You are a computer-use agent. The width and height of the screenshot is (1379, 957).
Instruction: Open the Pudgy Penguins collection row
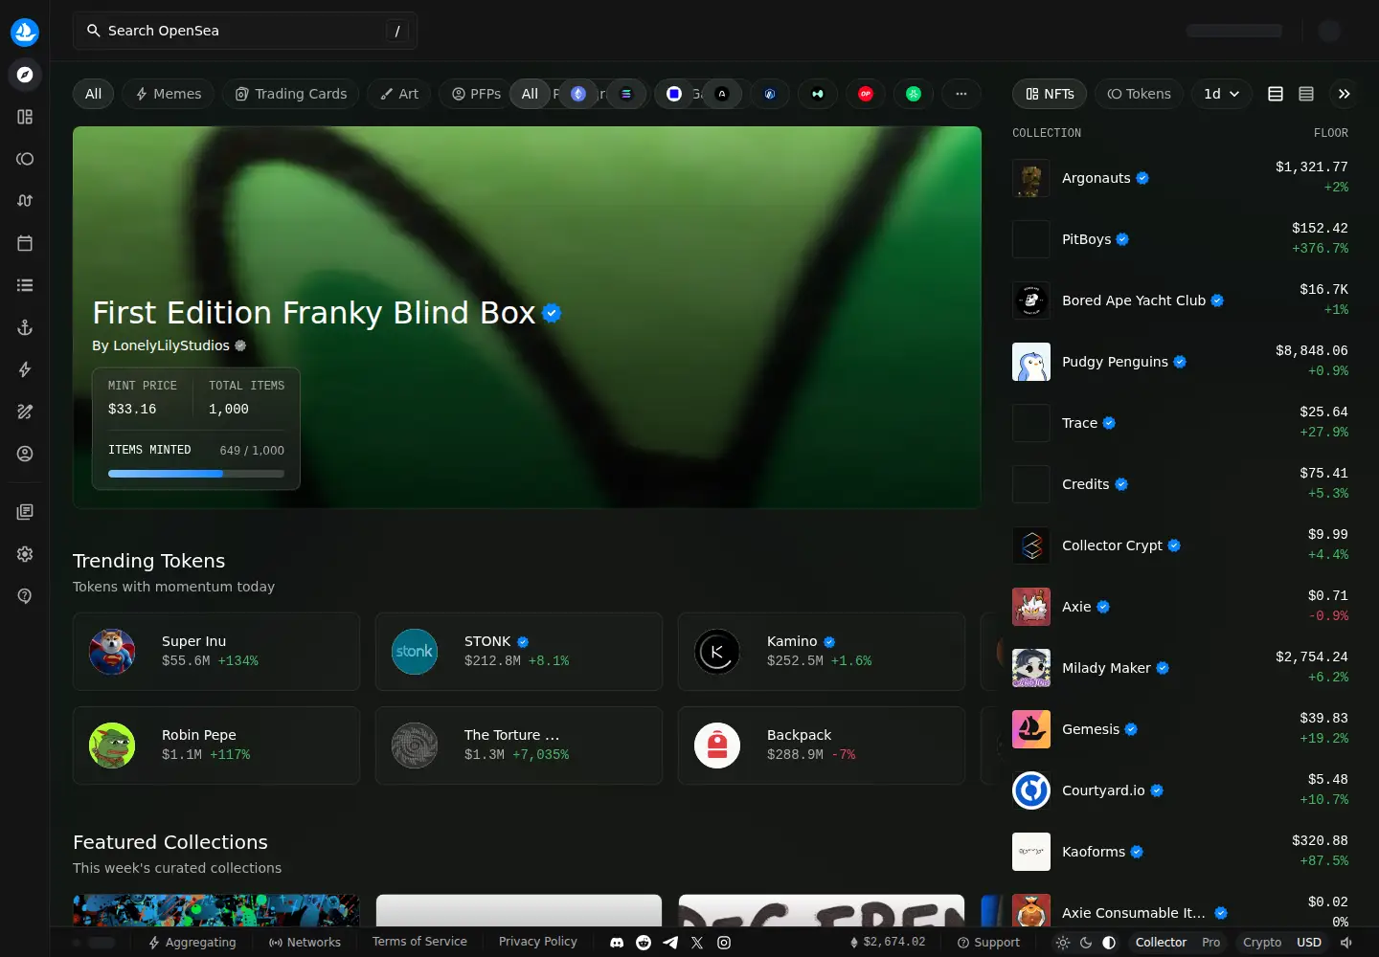(1180, 362)
